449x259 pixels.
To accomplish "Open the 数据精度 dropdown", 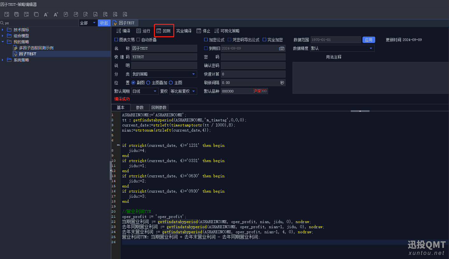I will 342,48.
